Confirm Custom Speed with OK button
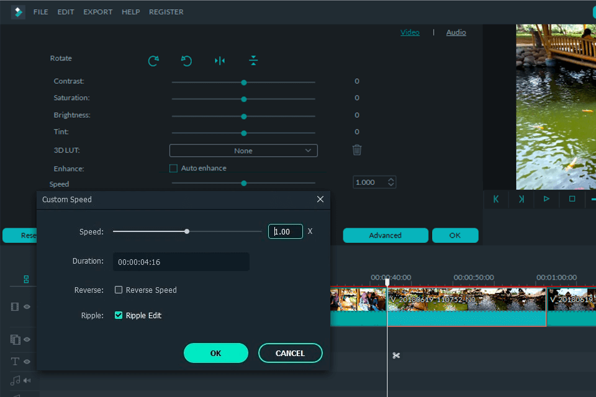Viewport: 596px width, 397px height. tap(216, 353)
